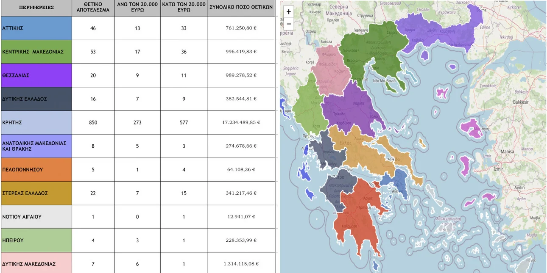547x273 pixels.
Task: Select the purple ΘΕΣΣΑΛΙΑΣ table cell
Action: 36,75
